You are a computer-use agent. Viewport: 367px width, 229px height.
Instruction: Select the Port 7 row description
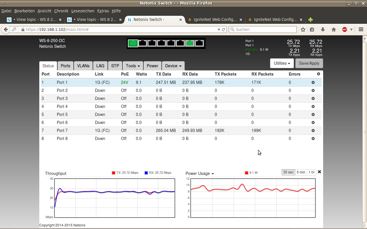62,131
